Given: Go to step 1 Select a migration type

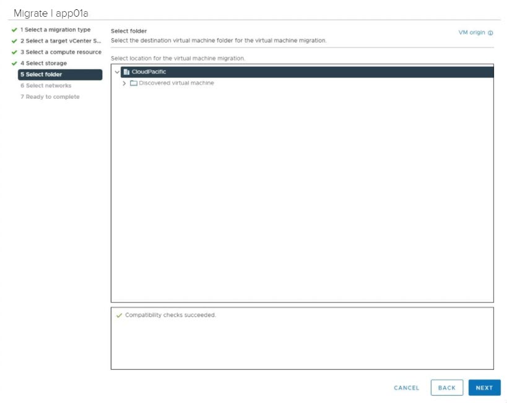Looking at the screenshot, I should [x=55, y=30].
